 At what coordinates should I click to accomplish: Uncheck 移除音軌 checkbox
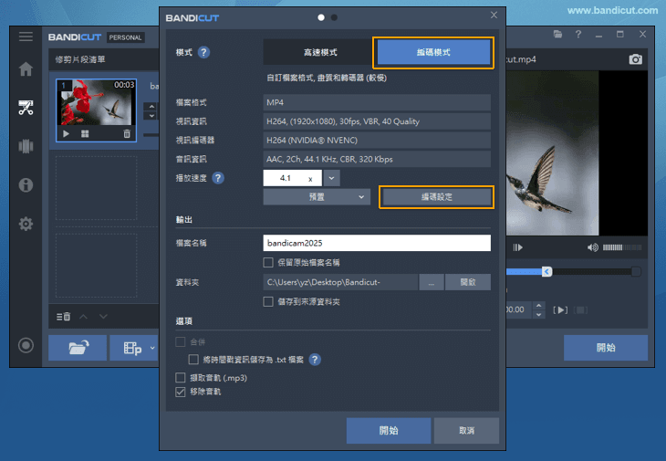(x=181, y=392)
